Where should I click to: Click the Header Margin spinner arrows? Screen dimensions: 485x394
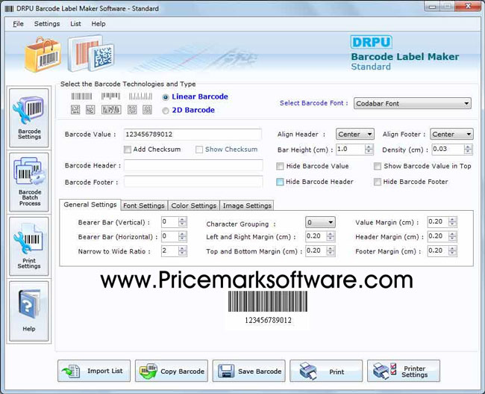pyautogui.click(x=452, y=236)
